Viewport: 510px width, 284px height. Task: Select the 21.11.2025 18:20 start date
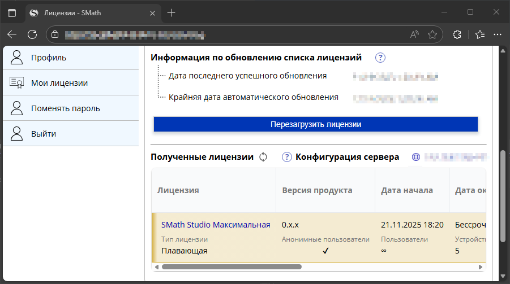412,225
